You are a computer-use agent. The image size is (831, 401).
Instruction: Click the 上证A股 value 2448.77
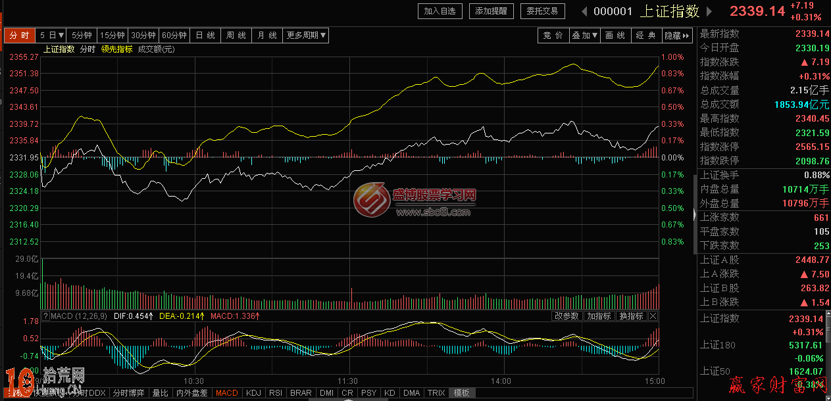[x=813, y=260]
